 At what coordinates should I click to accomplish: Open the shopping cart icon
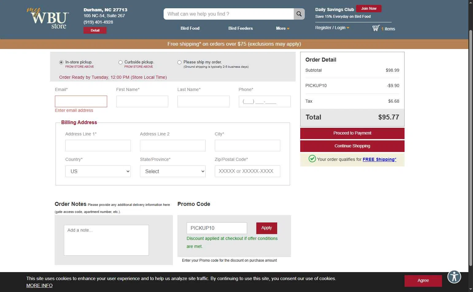coord(376,28)
